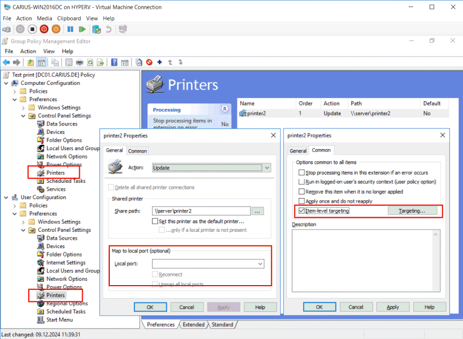
Task: Move item down with the down arrow icon
Action: pyautogui.click(x=181, y=63)
